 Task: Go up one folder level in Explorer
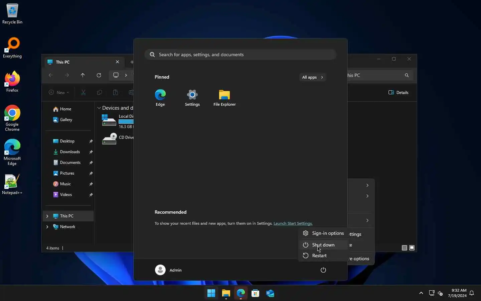tap(83, 75)
